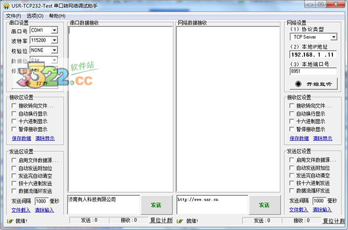Click serial 保存数据 link
Viewport: 348px width, 230px height.
tap(21, 138)
